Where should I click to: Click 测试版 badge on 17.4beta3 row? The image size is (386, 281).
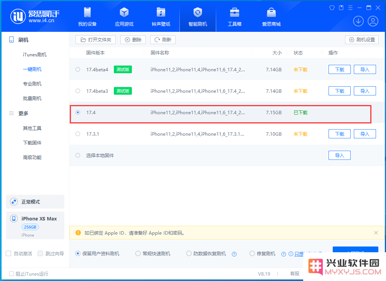[x=123, y=91]
